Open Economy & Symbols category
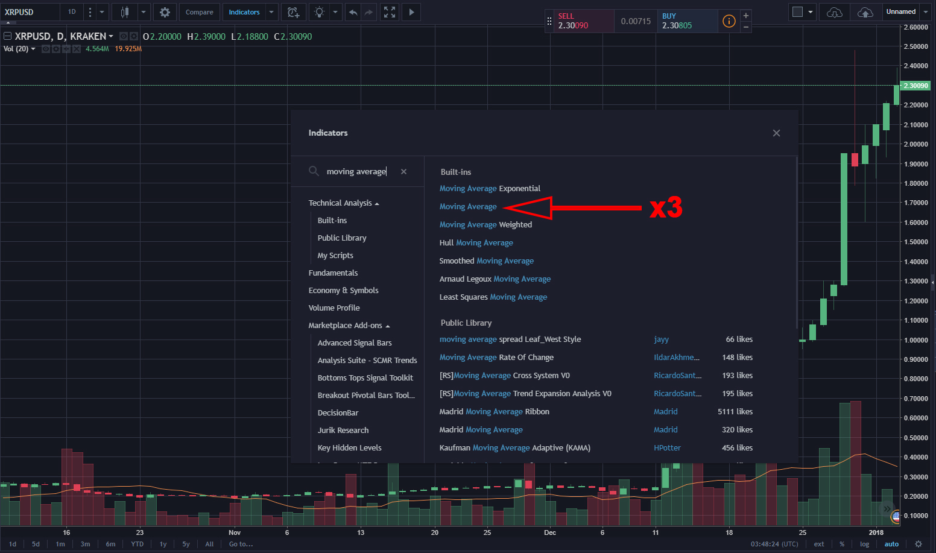Viewport: 936px width, 553px height. coord(344,291)
